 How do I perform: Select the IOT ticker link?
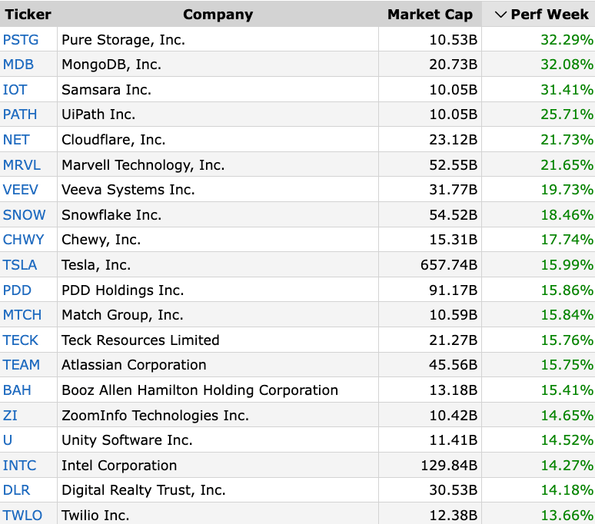coord(15,90)
